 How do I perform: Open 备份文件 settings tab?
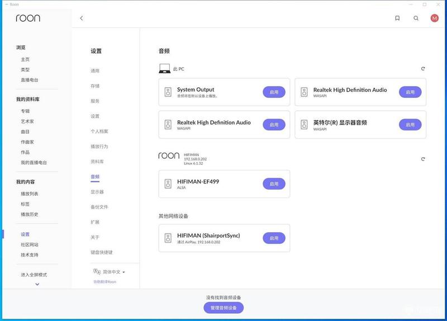point(99,207)
